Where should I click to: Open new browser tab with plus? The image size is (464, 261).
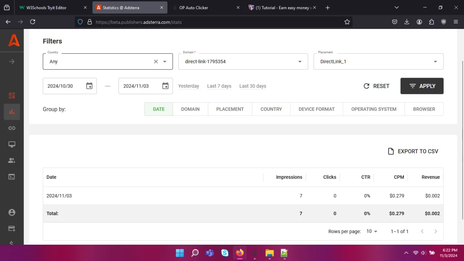tap(328, 8)
